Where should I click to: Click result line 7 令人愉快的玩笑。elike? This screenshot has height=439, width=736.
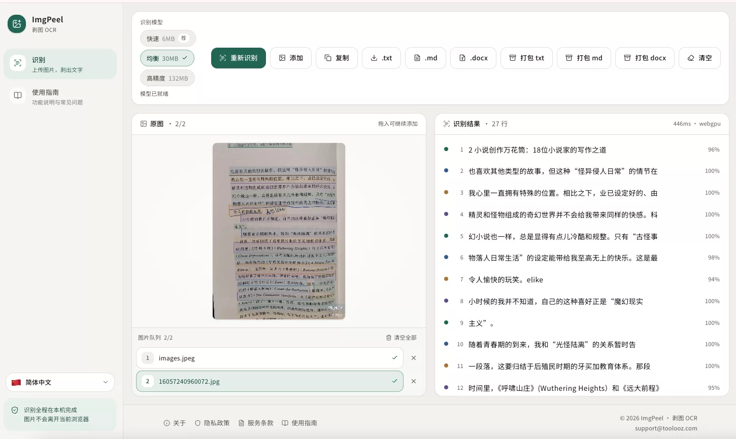pos(582,279)
